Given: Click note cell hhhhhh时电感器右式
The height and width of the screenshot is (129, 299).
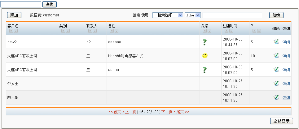Looking at the screenshot, I should [126, 56].
